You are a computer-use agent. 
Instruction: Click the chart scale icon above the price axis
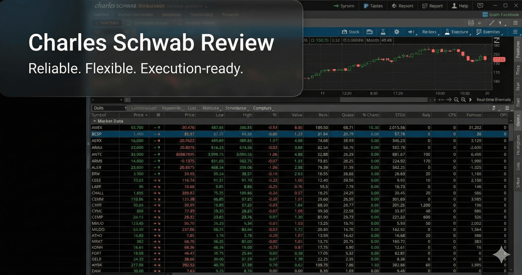497,40
